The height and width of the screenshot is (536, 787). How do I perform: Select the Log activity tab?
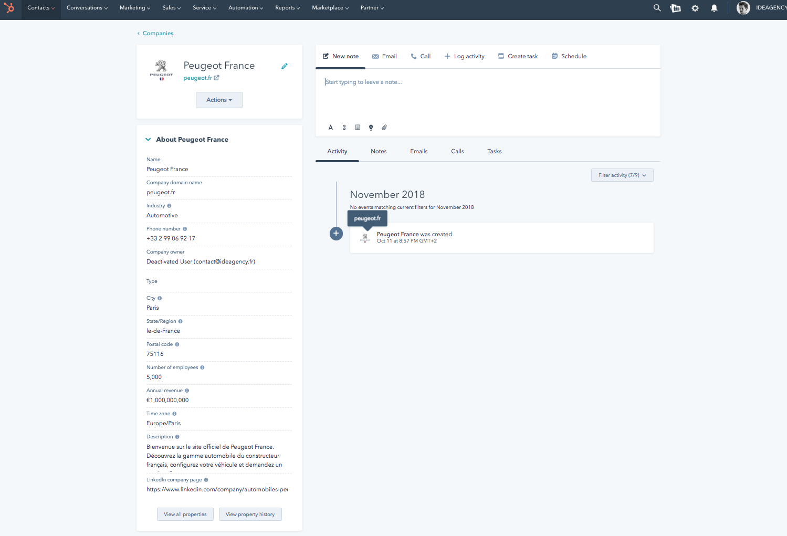[465, 56]
